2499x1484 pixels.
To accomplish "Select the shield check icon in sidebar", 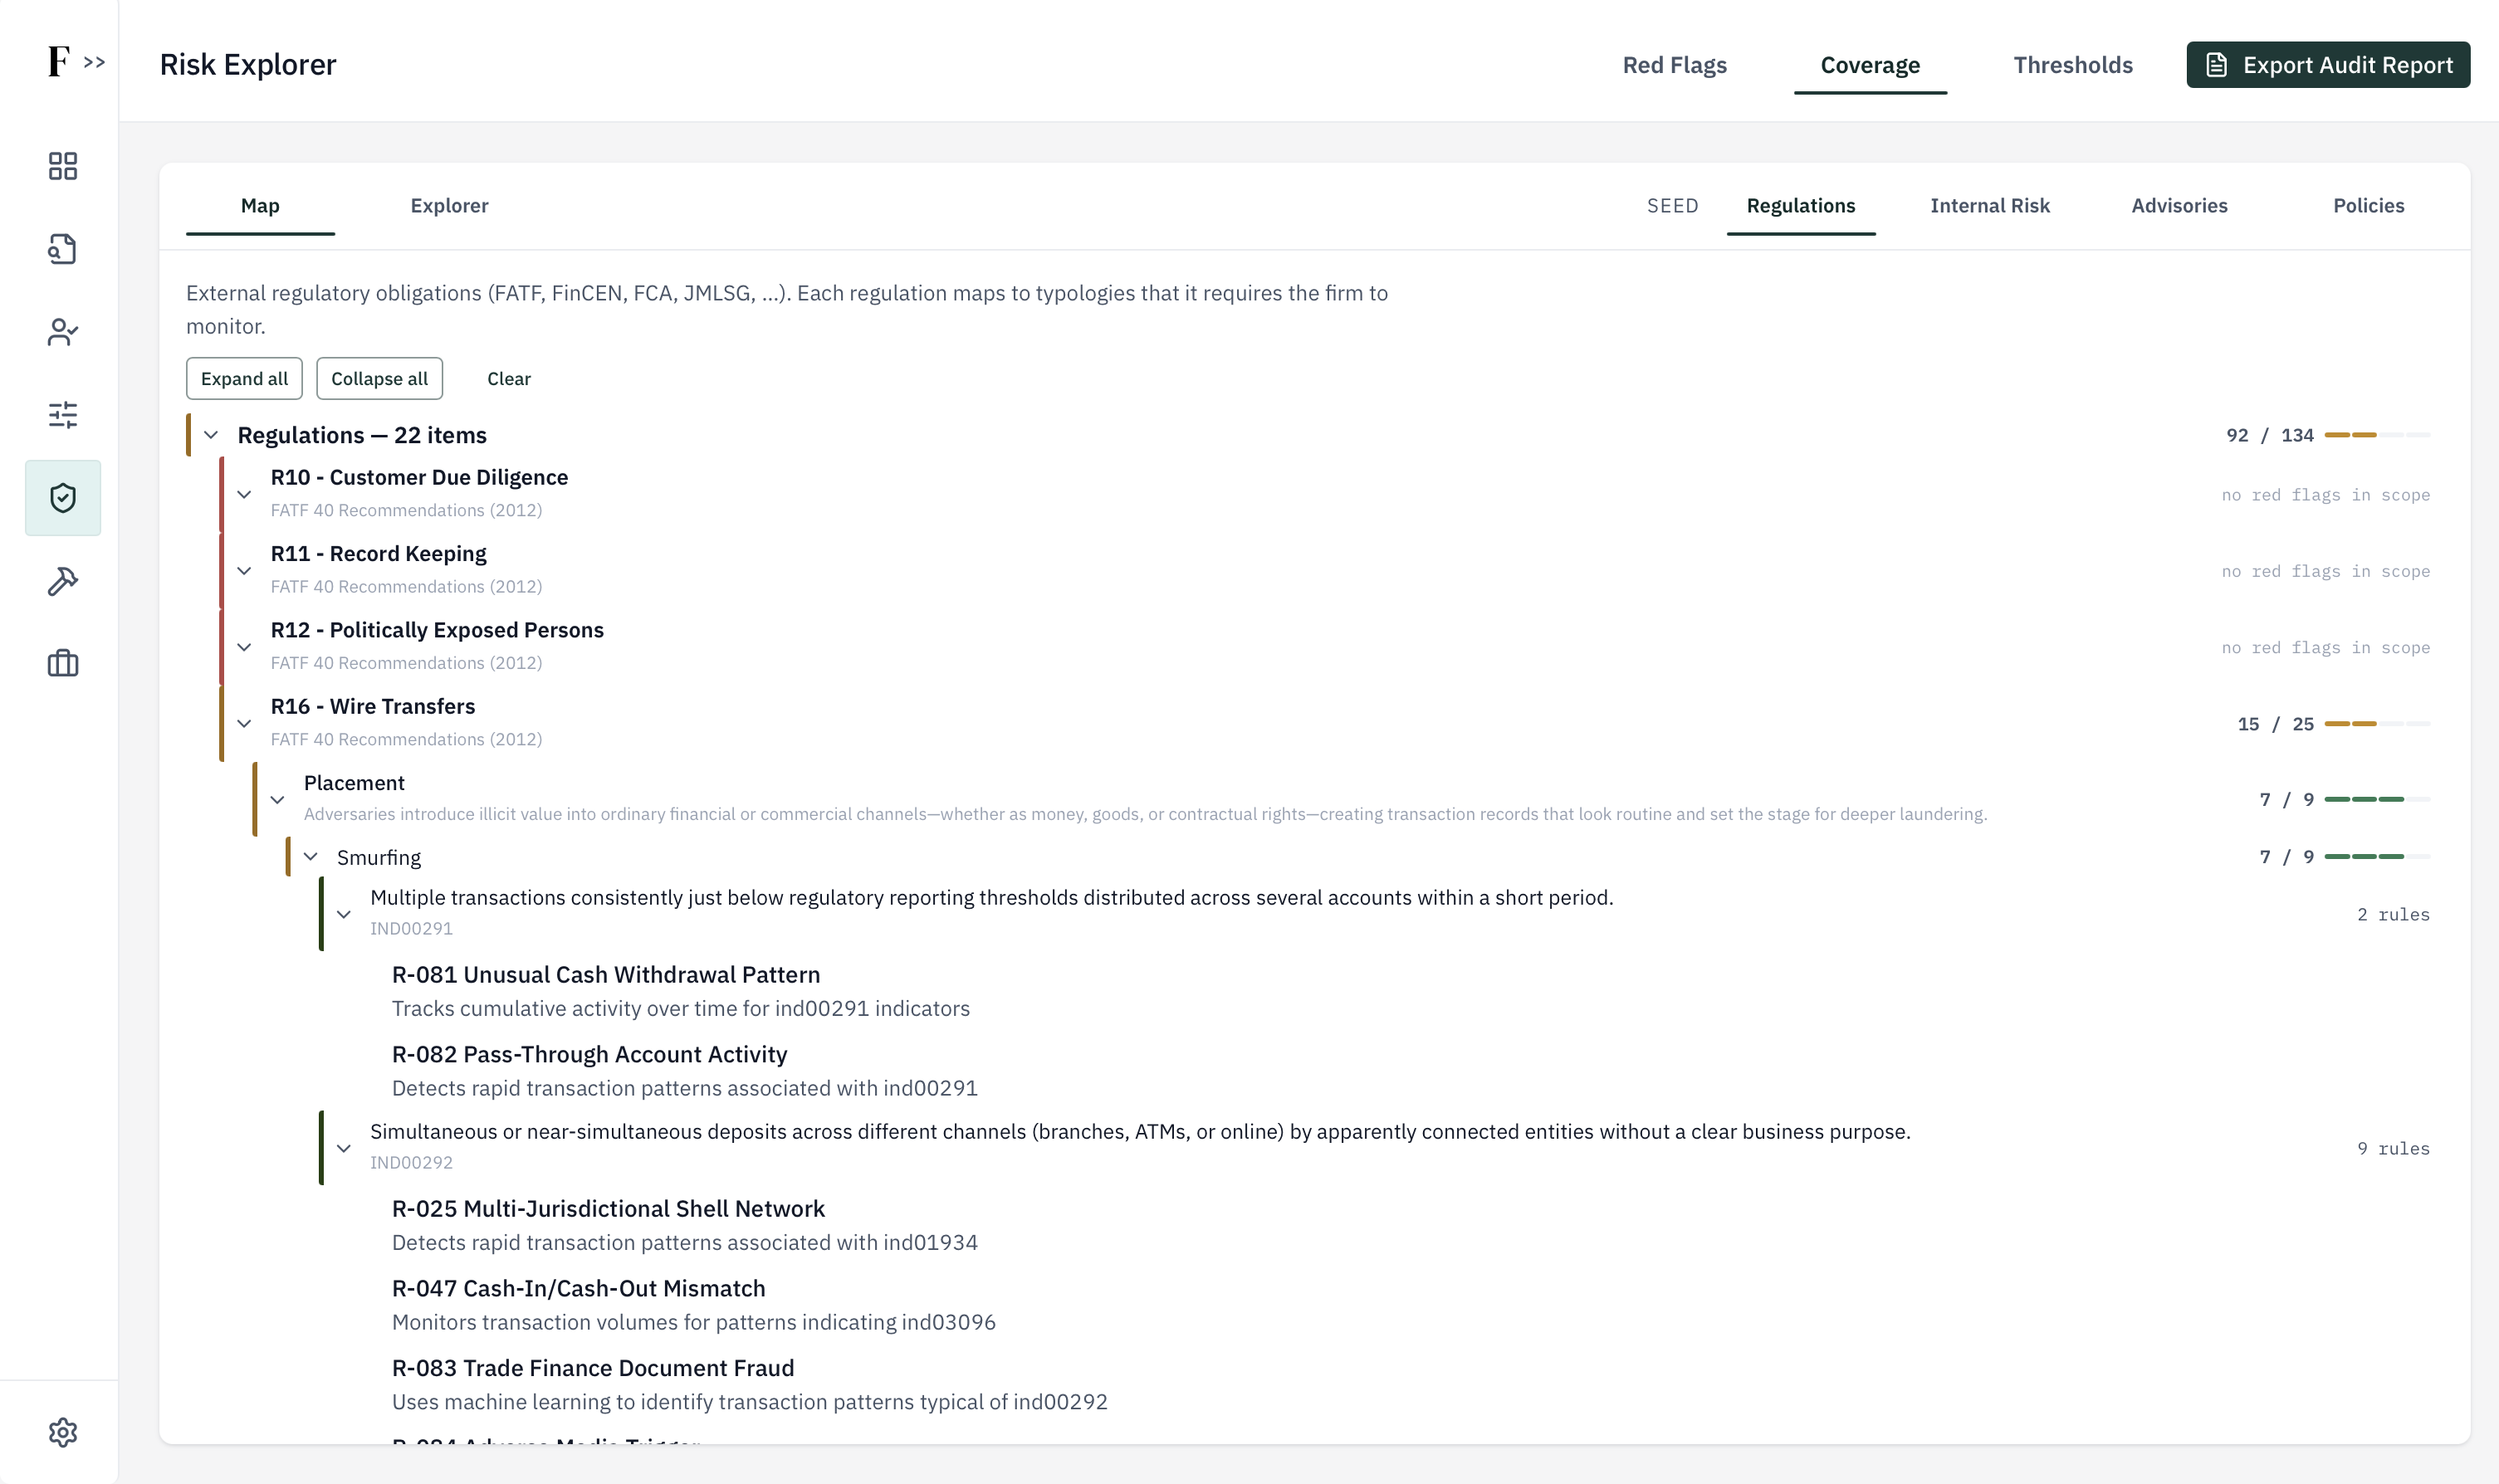I will point(63,498).
